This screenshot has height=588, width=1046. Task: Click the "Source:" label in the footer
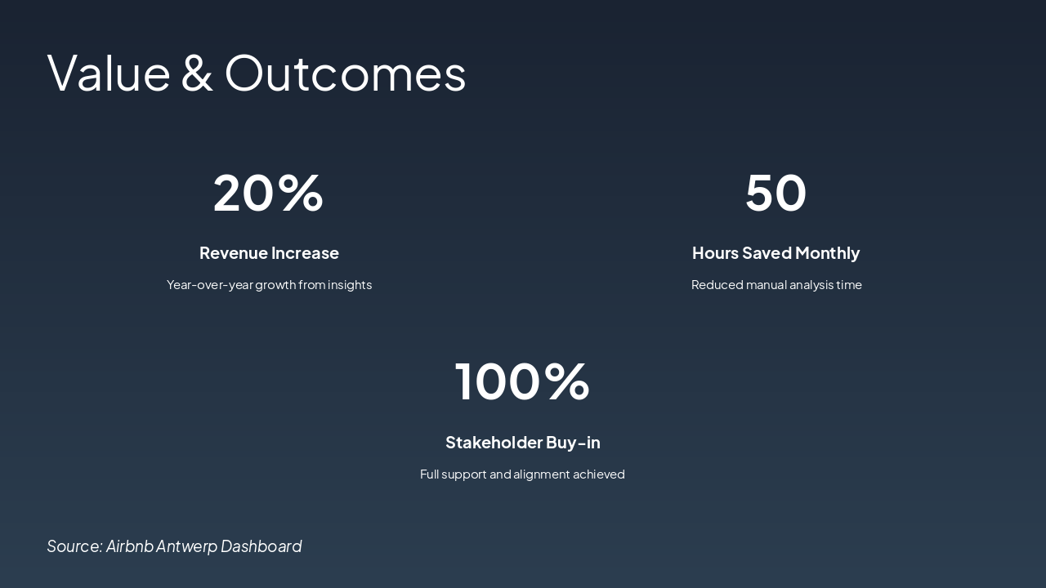pyautogui.click(x=74, y=546)
